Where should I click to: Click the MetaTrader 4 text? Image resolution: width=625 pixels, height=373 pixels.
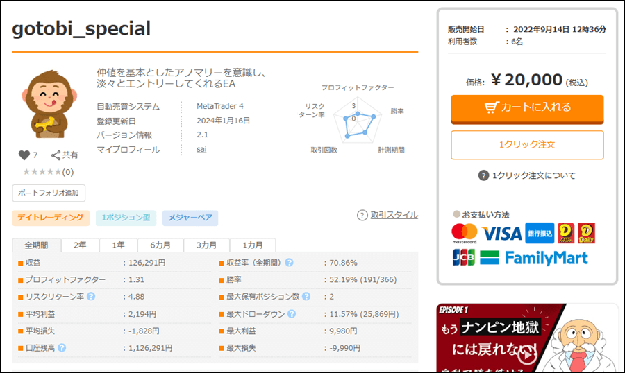[x=220, y=106]
